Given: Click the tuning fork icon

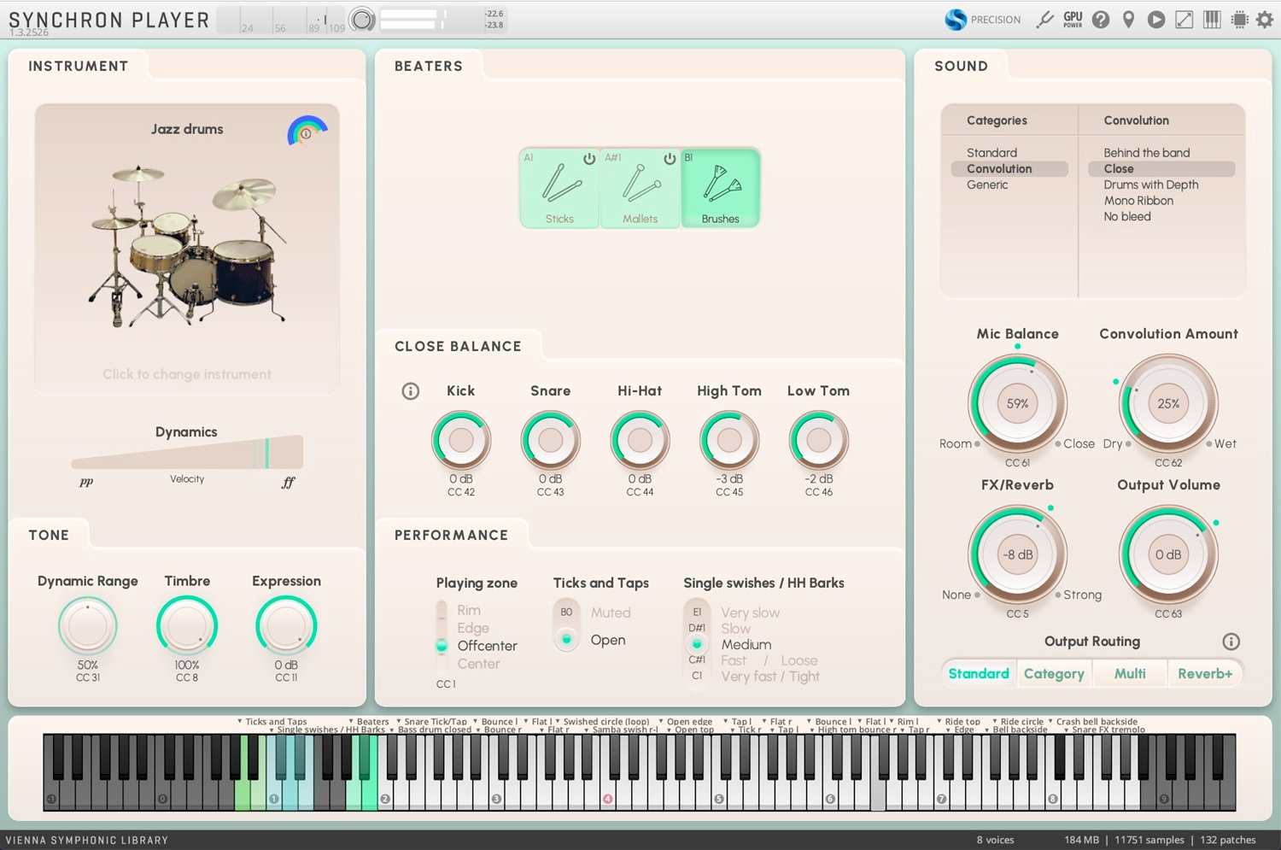Looking at the screenshot, I should click(x=1044, y=20).
